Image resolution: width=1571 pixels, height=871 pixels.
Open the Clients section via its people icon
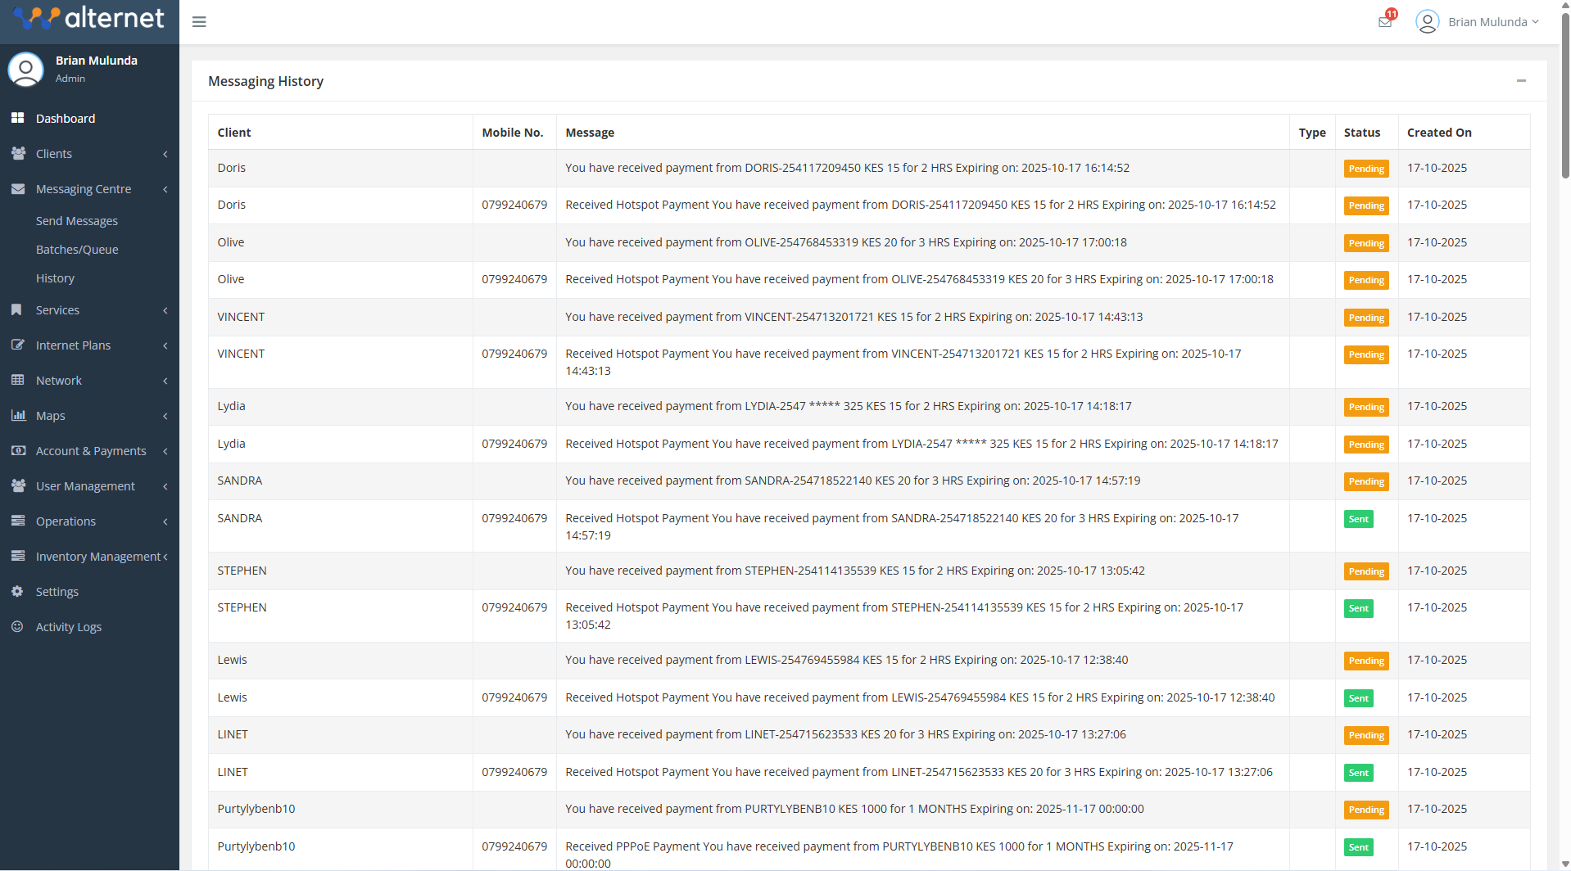18,153
